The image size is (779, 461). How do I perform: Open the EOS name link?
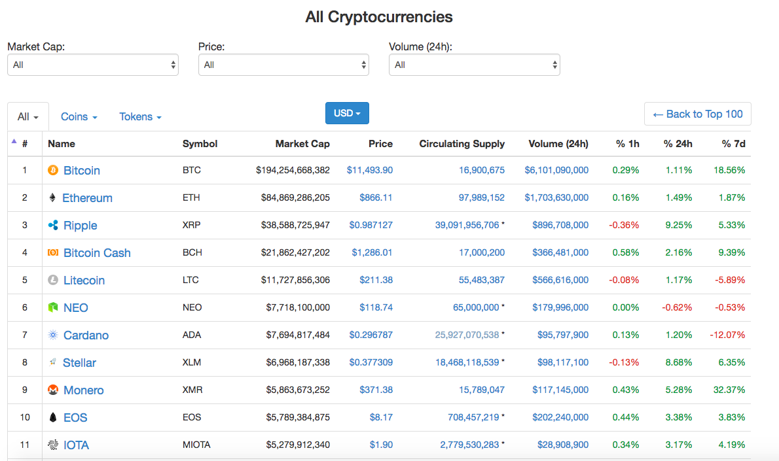tap(75, 417)
